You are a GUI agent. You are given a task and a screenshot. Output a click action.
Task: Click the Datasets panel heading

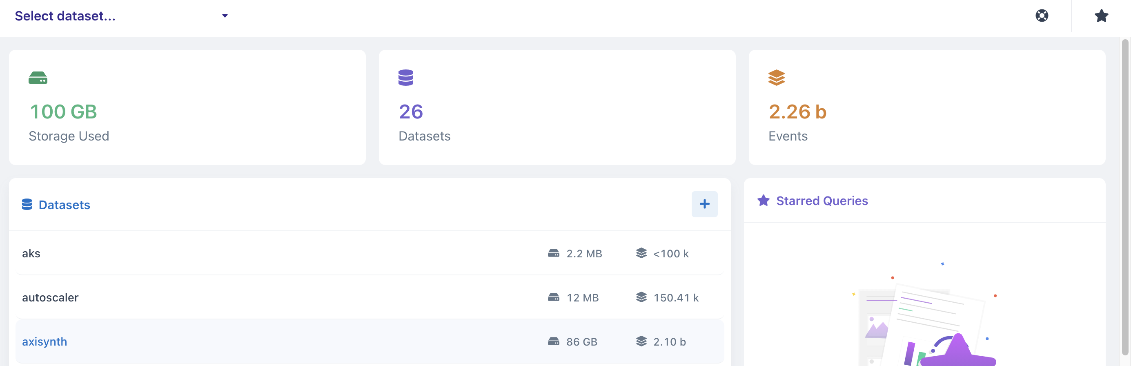pos(64,205)
